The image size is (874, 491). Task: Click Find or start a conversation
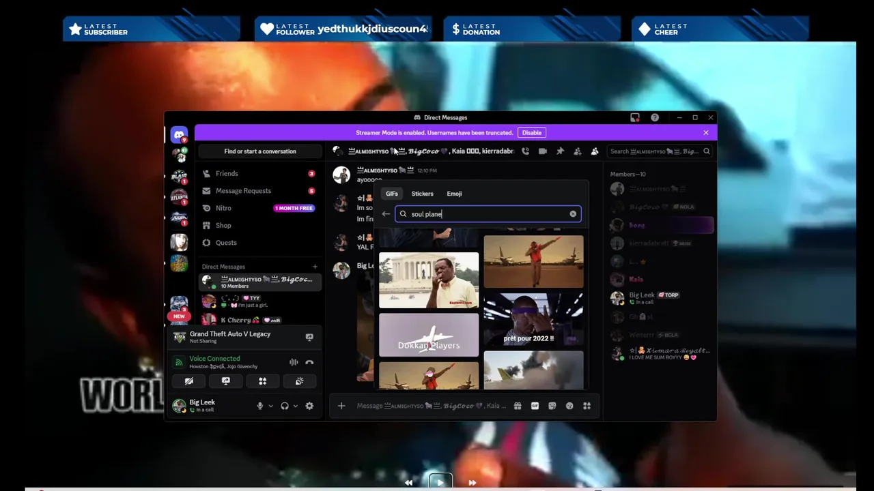[260, 151]
